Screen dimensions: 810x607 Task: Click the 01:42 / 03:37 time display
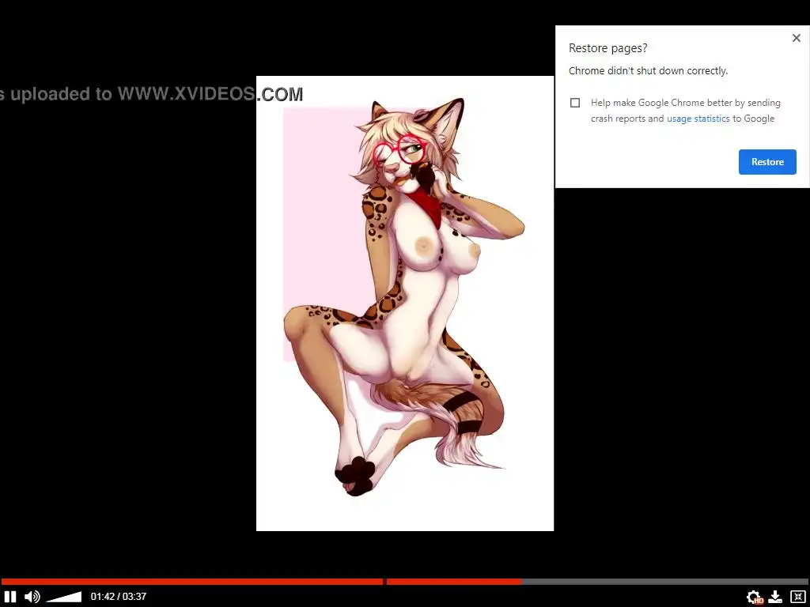click(x=119, y=597)
